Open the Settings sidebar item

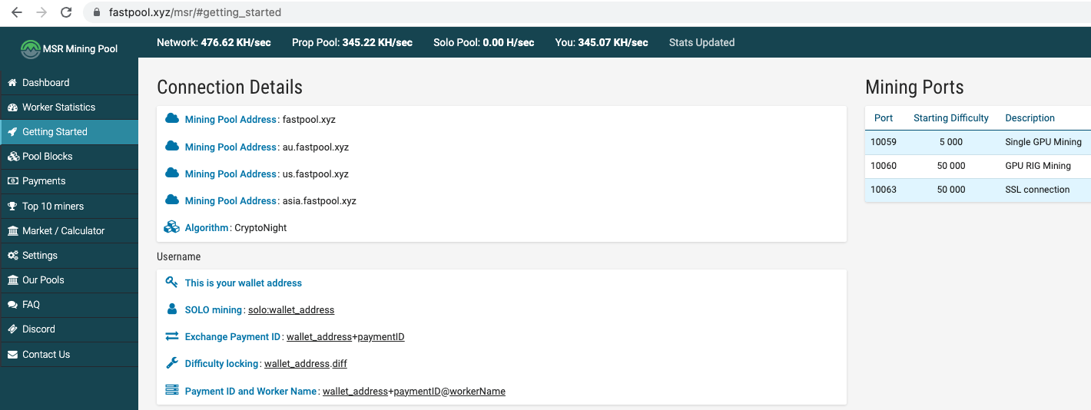pos(69,256)
